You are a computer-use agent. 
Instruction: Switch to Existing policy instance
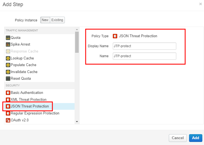point(57,20)
